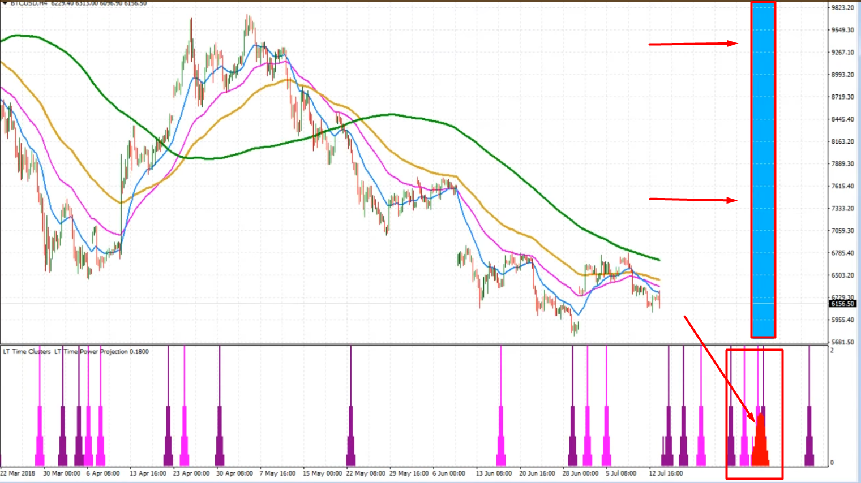Click the 8445.40 price level label

(x=842, y=119)
